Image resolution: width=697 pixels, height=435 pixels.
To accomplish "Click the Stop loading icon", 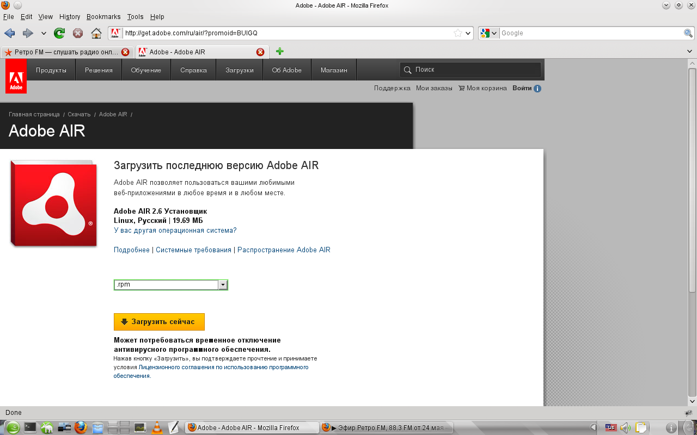I will (78, 33).
